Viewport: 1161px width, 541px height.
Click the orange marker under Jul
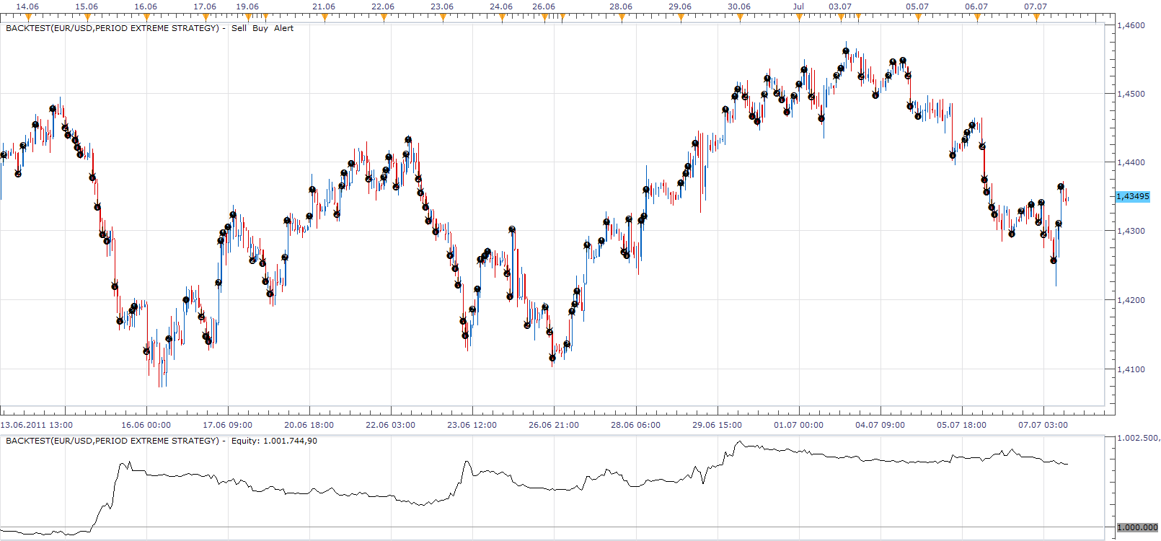[x=799, y=17]
